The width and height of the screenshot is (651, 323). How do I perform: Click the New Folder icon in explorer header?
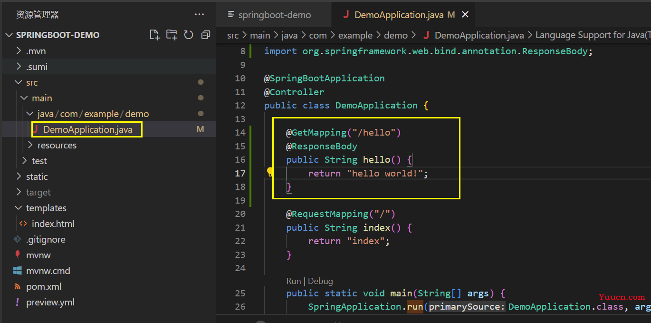tap(172, 35)
